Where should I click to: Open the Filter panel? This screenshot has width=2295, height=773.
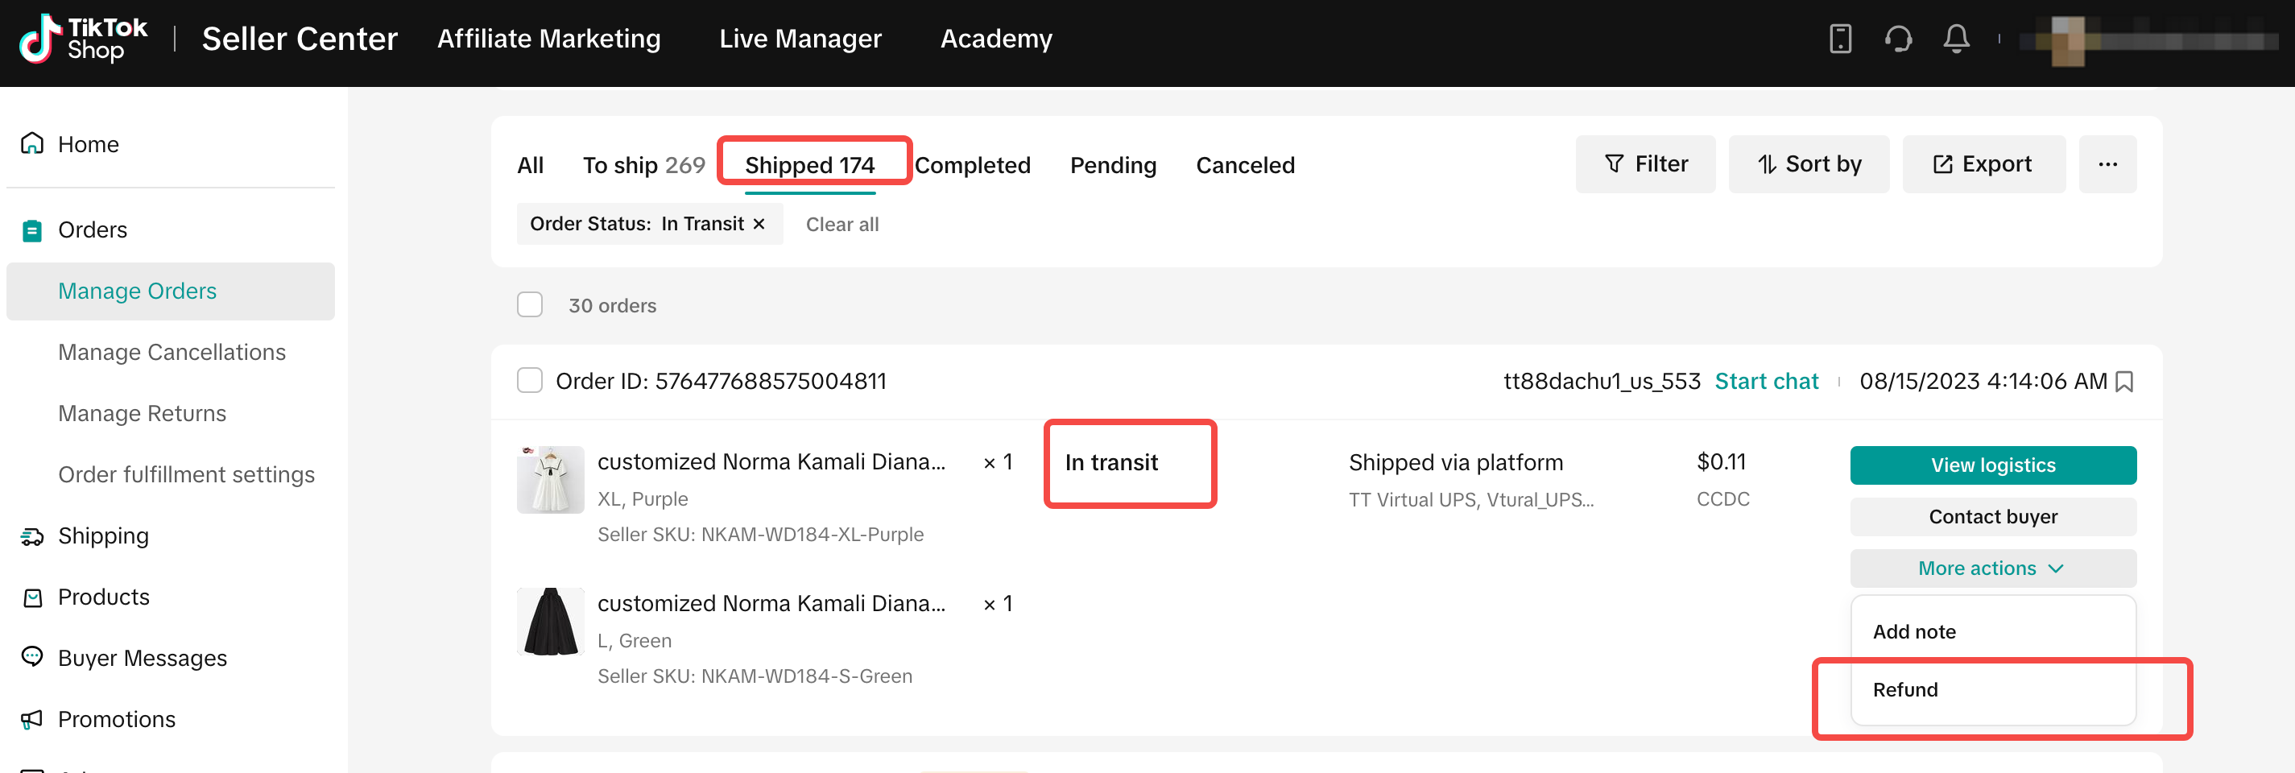click(1644, 165)
